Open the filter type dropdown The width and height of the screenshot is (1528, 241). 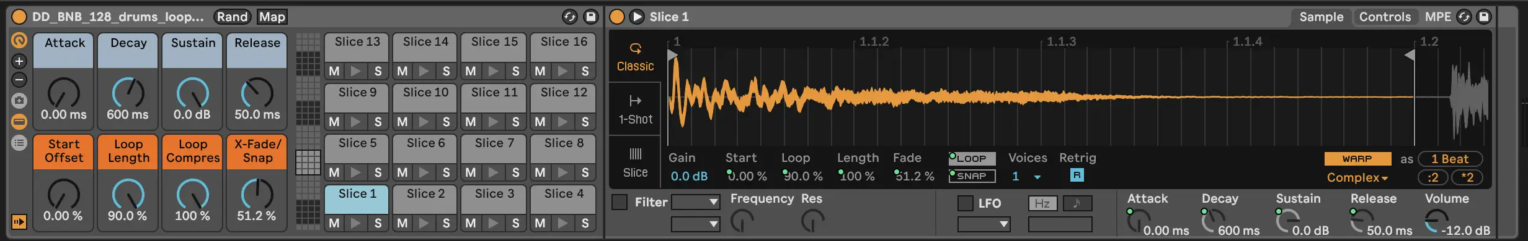(696, 202)
